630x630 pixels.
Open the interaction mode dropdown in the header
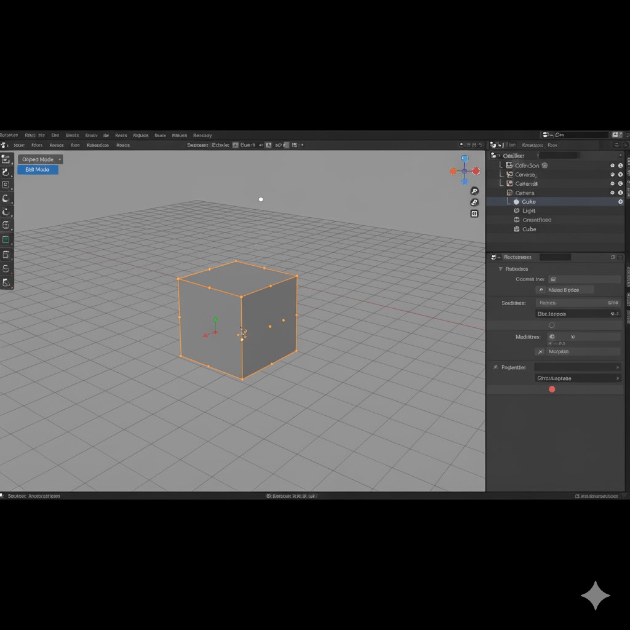coord(39,159)
